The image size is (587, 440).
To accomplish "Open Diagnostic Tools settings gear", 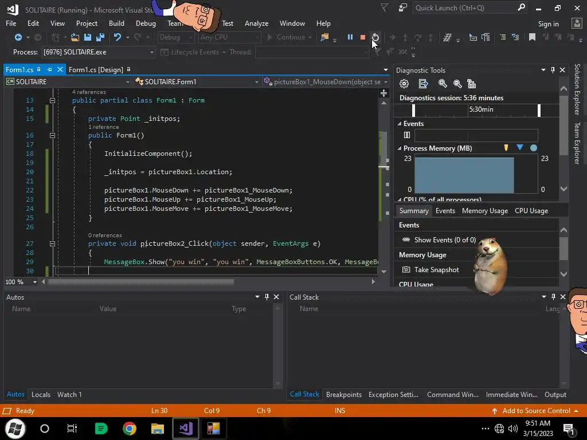I will pyautogui.click(x=404, y=84).
